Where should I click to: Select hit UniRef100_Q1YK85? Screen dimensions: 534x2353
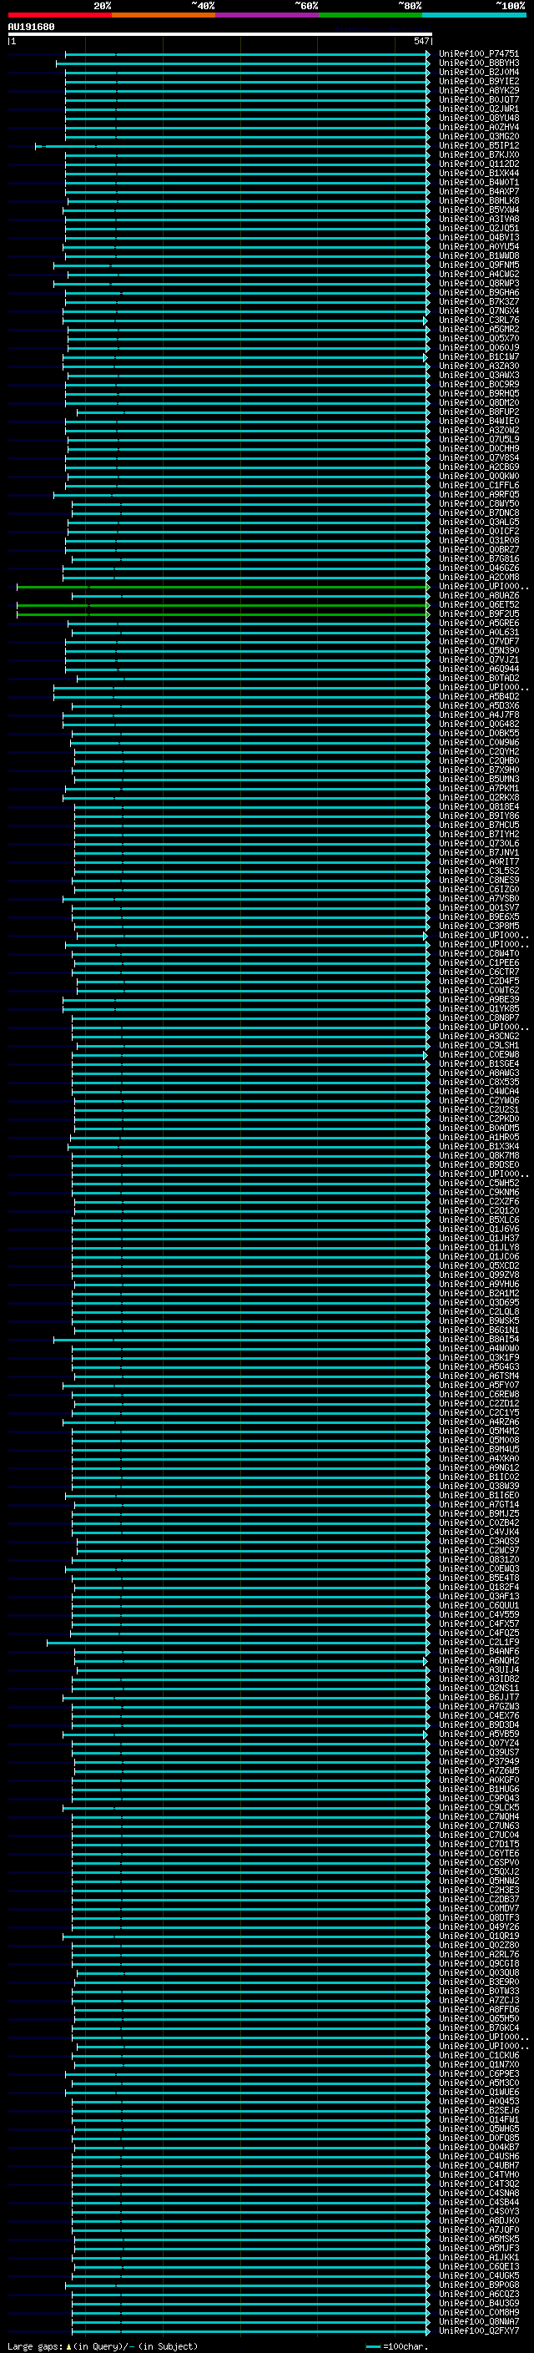(x=478, y=1008)
